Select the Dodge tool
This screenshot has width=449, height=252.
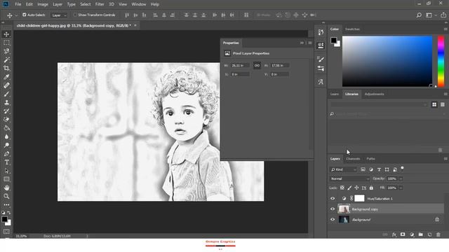click(6, 145)
